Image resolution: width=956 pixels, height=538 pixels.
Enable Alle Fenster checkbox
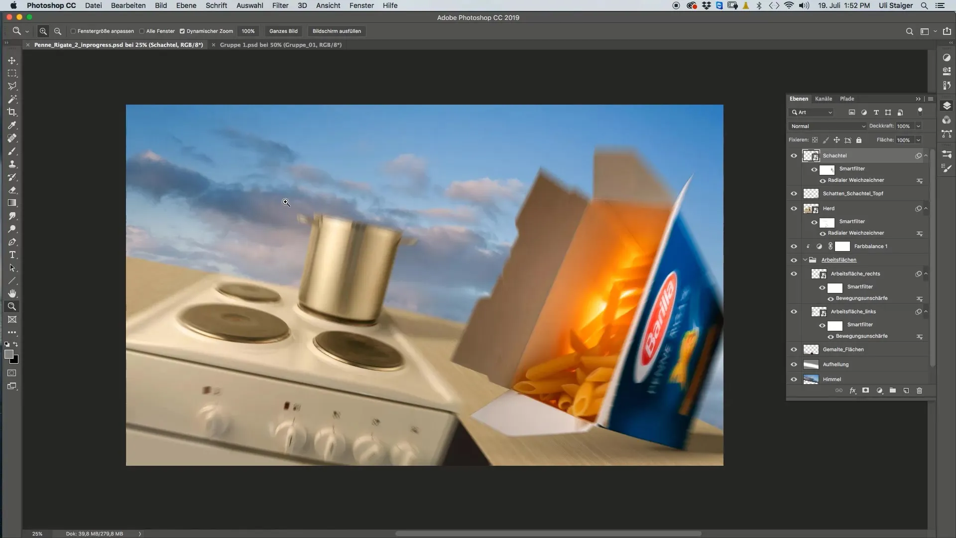point(142,31)
